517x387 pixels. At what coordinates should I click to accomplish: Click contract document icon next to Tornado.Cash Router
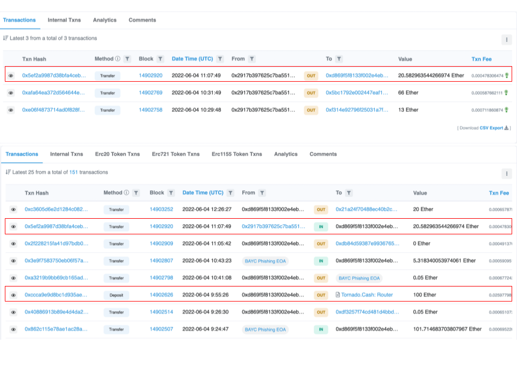coord(338,295)
